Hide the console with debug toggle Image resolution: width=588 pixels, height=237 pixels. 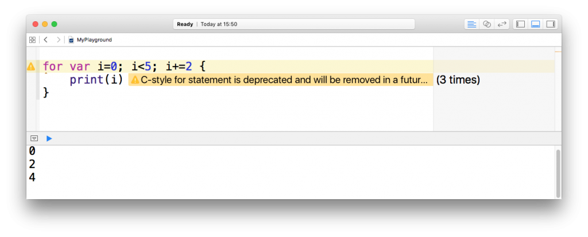pyautogui.click(x=34, y=138)
